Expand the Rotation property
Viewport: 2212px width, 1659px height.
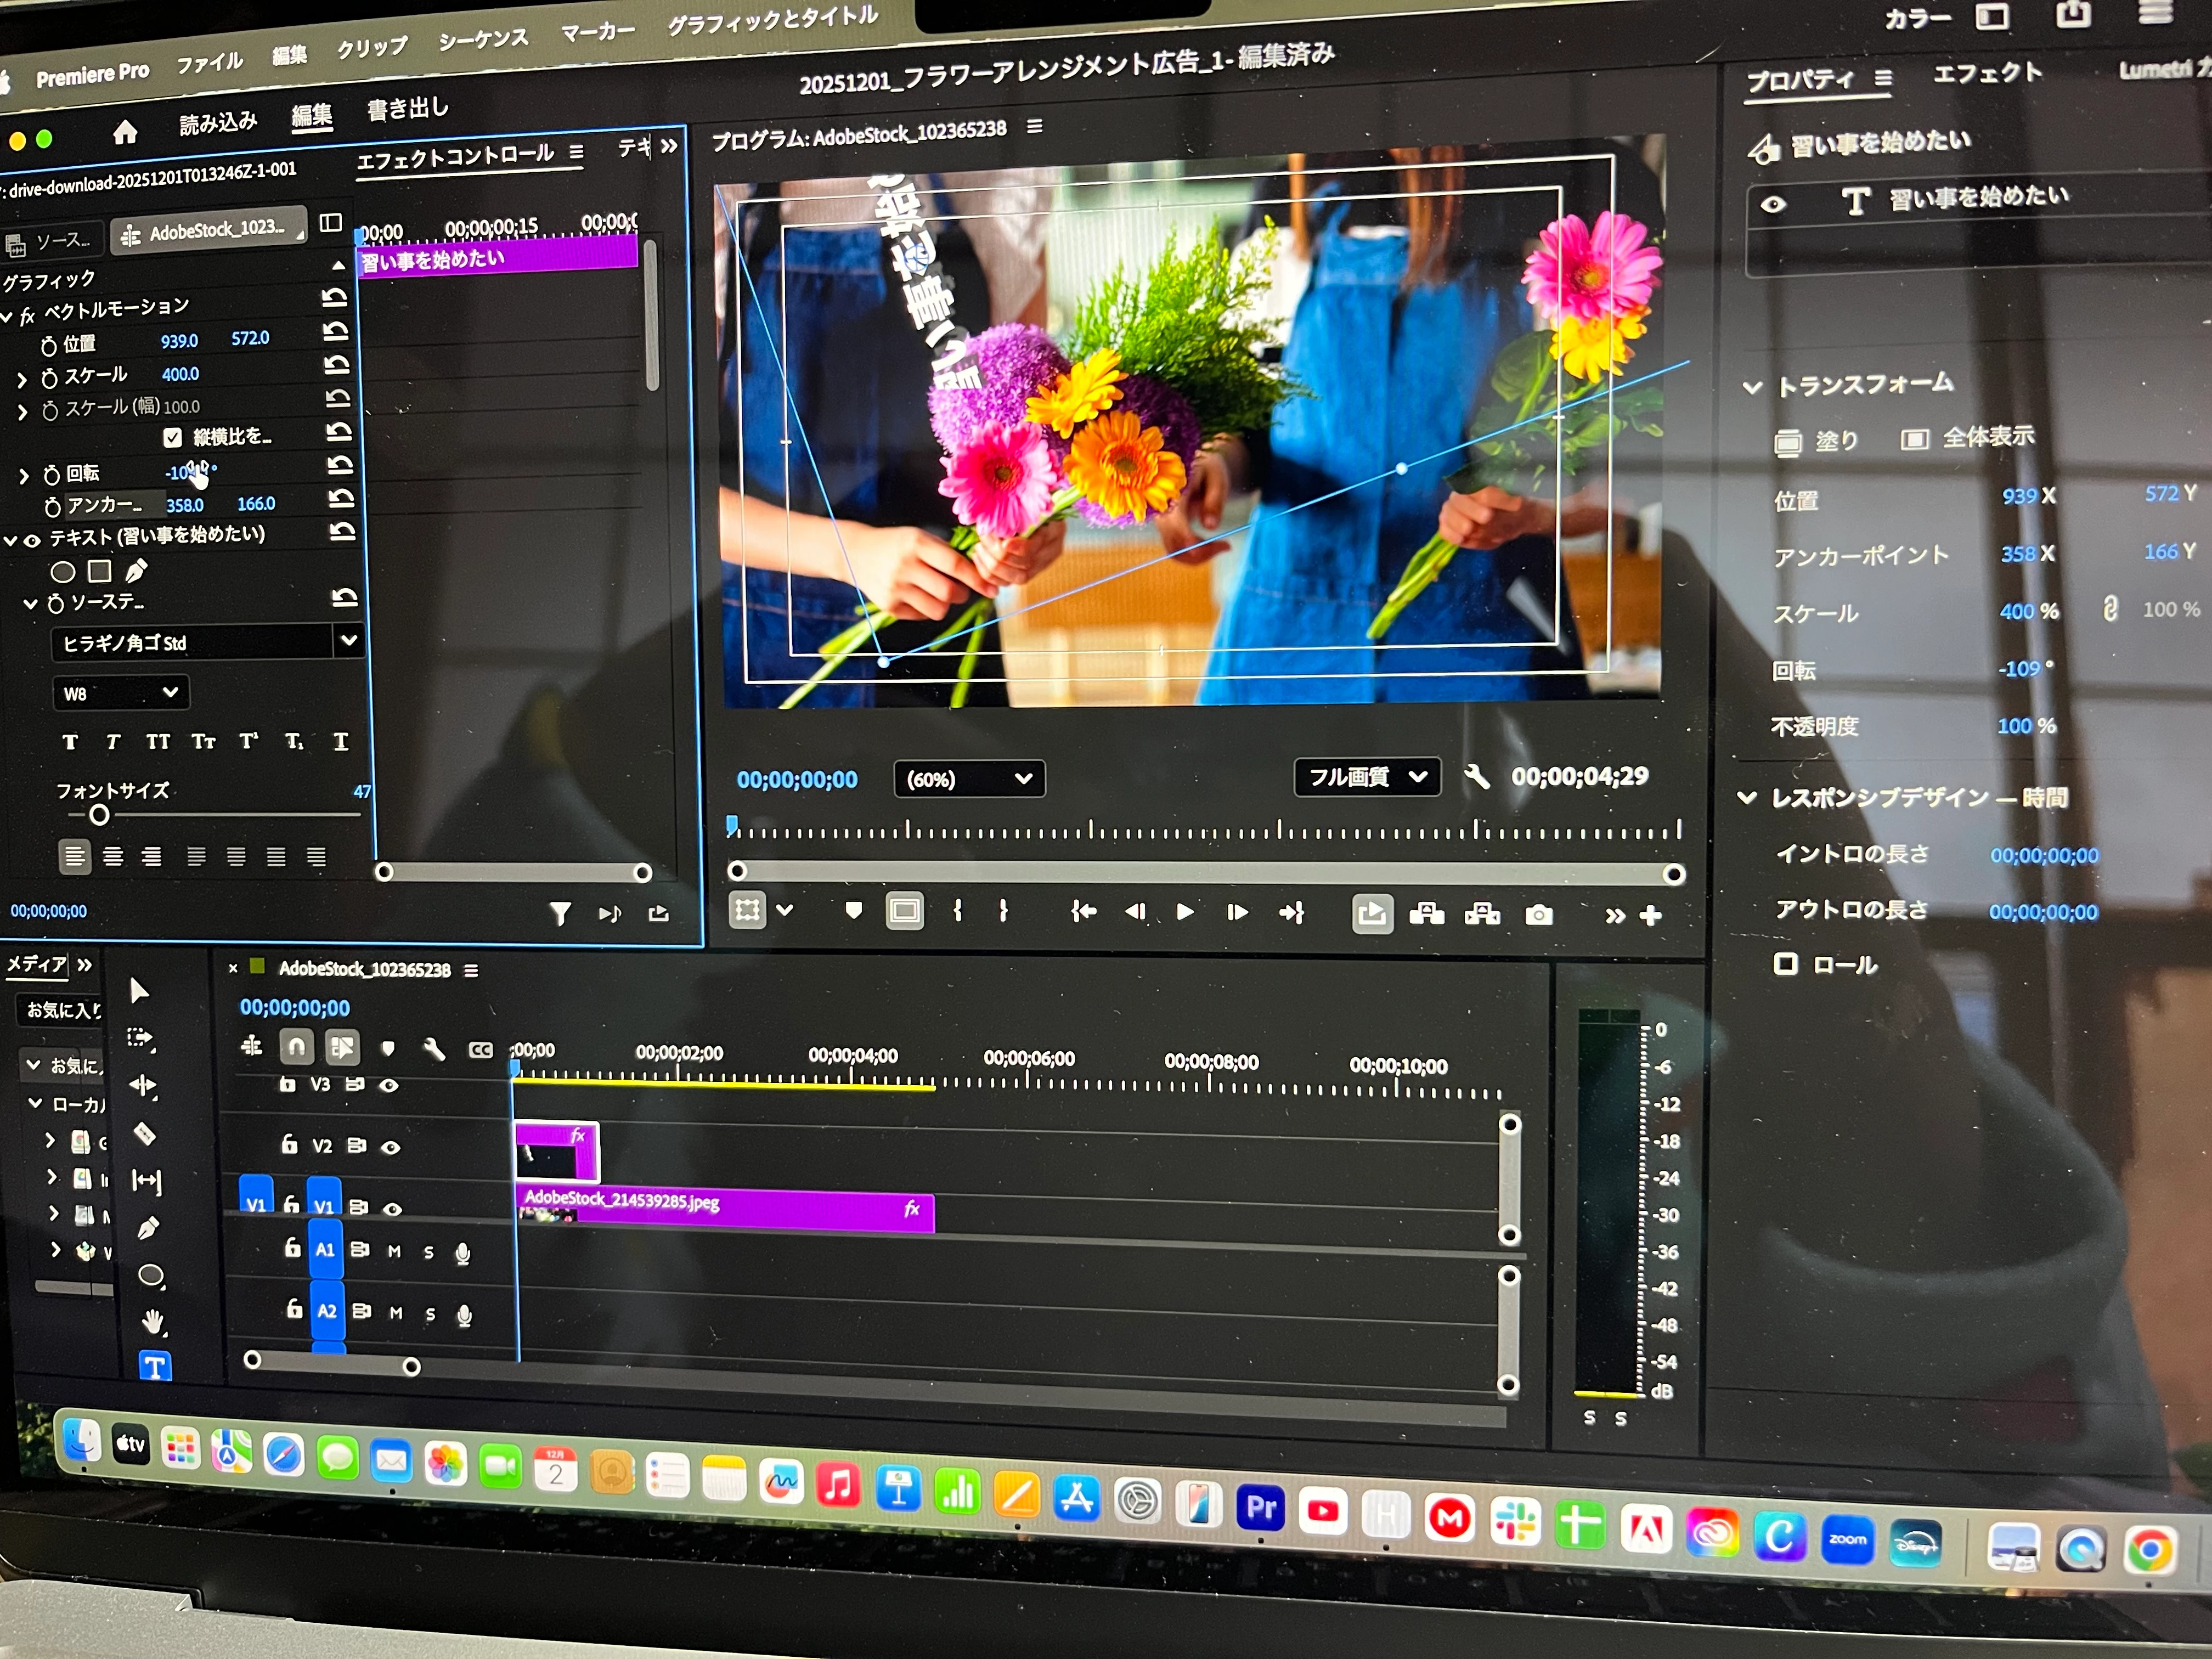click(24, 476)
